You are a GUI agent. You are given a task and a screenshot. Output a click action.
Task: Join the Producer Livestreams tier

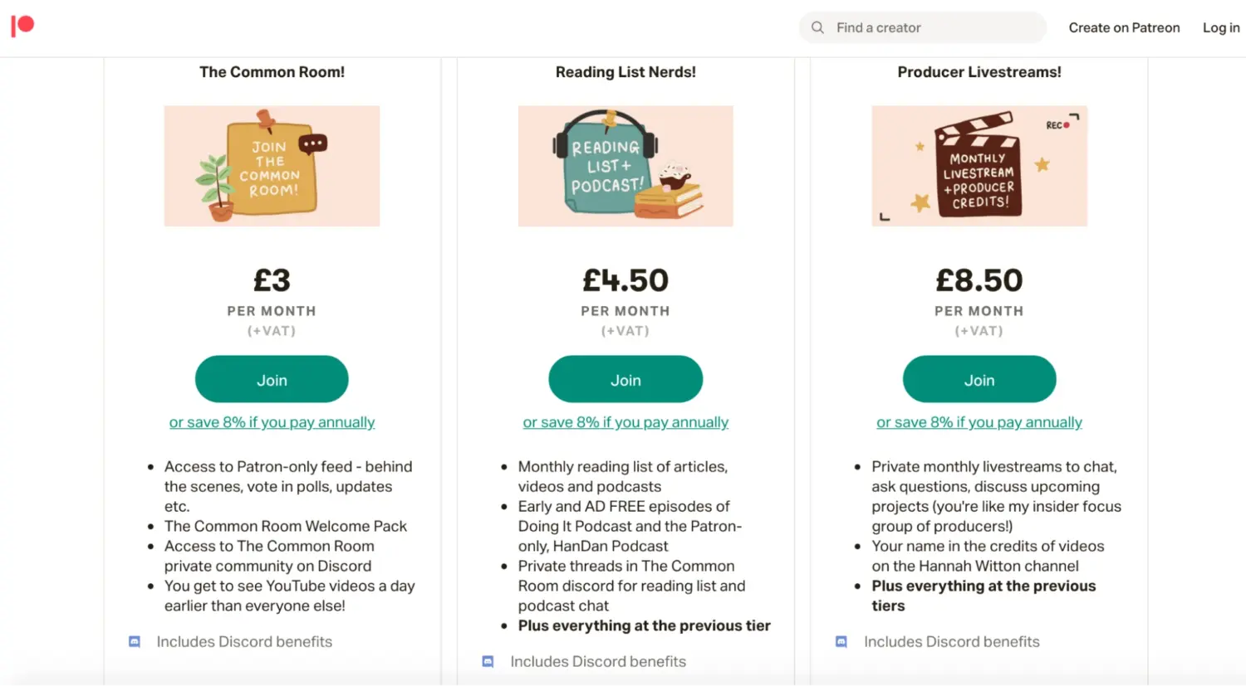979,379
